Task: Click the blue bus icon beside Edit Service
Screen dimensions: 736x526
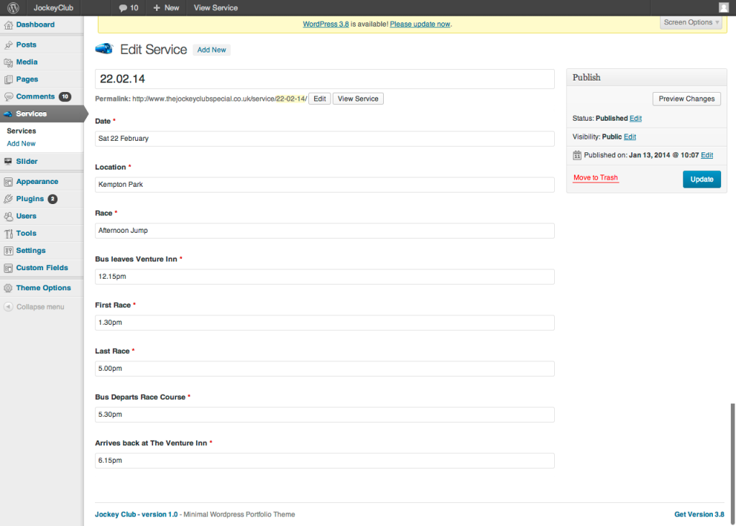Action: tap(104, 49)
